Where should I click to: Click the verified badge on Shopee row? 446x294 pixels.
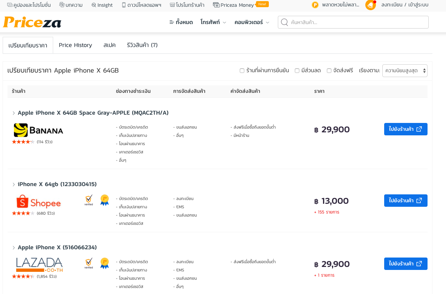point(89,200)
